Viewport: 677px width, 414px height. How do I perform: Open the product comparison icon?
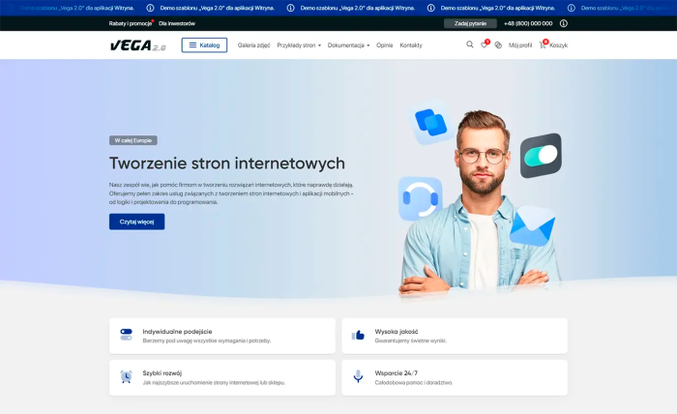[x=498, y=44]
